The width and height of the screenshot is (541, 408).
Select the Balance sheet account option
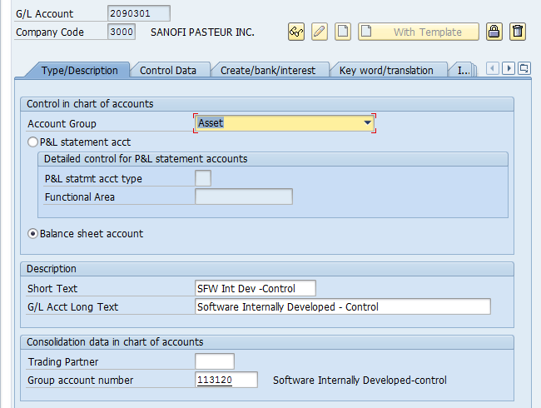33,234
